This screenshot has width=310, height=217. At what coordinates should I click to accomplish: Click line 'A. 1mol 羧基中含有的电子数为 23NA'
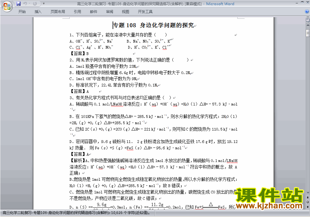(x=103, y=66)
